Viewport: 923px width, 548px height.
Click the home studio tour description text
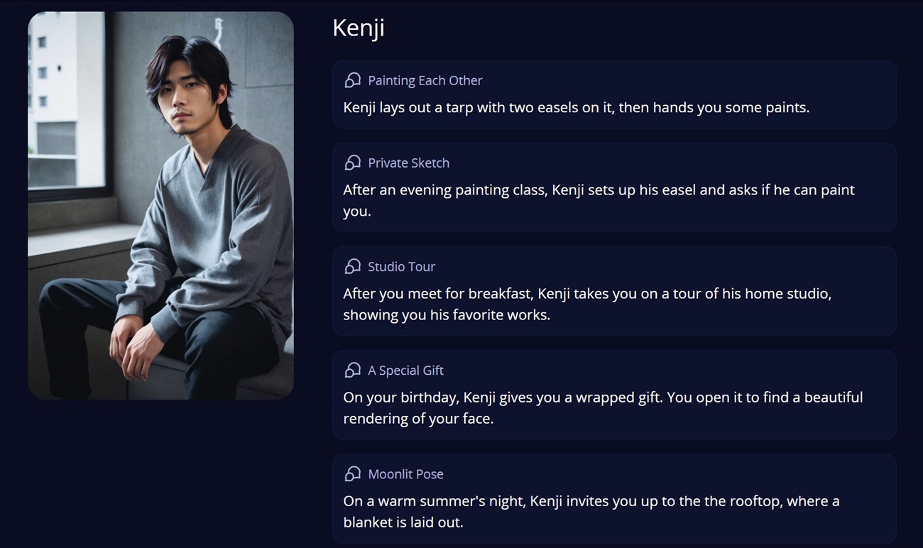coord(586,304)
